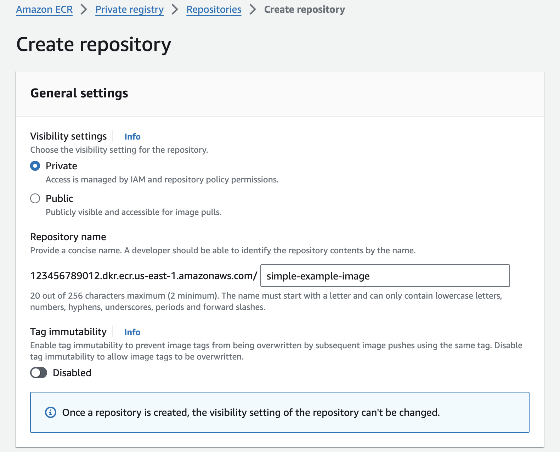Viewport: 560px width, 452px height.
Task: Open Info link beside Tag immutability
Action: [132, 332]
